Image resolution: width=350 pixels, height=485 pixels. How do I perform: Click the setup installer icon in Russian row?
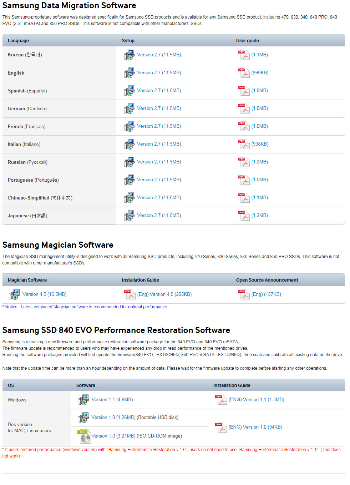129,162
